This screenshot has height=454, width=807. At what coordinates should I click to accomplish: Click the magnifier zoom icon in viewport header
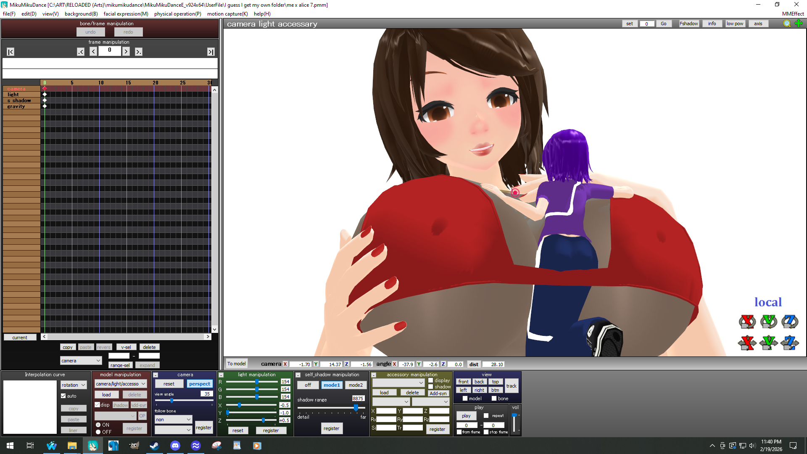point(787,24)
